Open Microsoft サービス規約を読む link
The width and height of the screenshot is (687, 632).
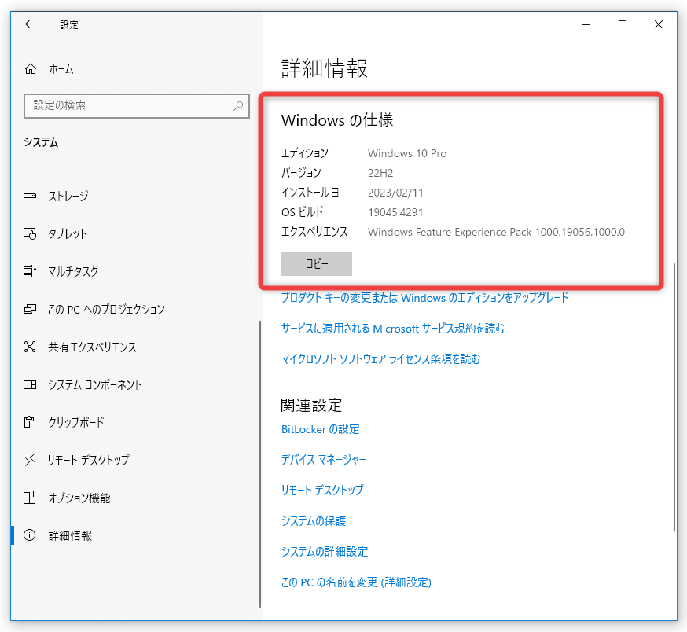pos(392,329)
